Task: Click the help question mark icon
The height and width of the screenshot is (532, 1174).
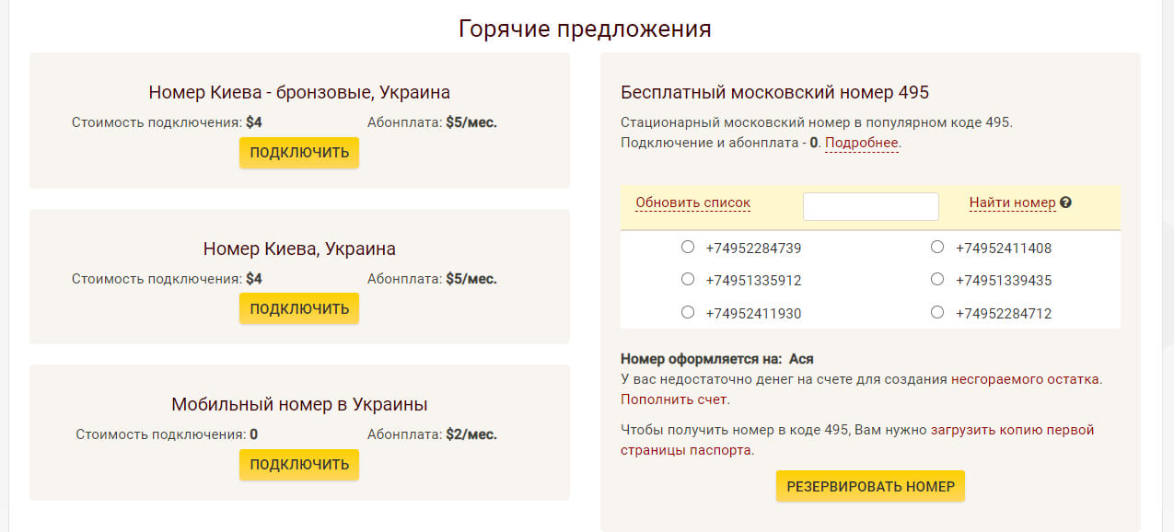Action: click(1066, 202)
